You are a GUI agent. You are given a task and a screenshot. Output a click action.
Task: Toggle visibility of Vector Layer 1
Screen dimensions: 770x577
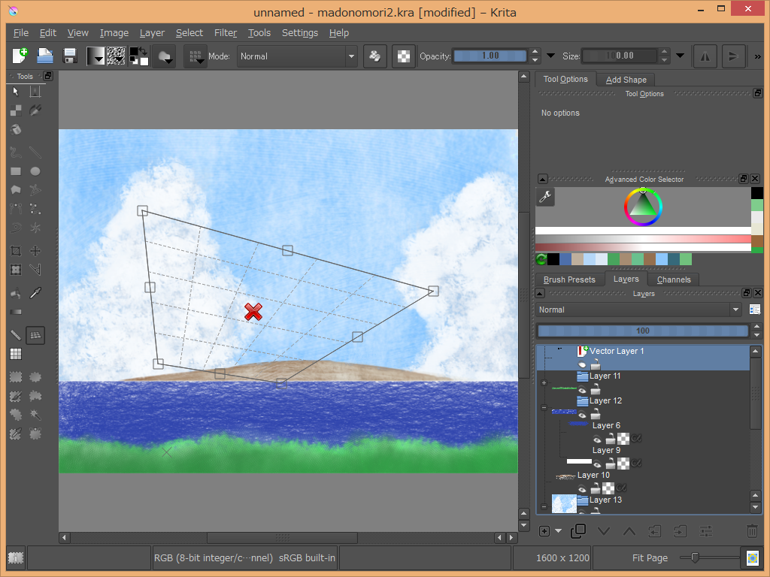582,364
